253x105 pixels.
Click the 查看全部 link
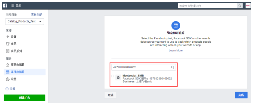[x=36, y=15]
